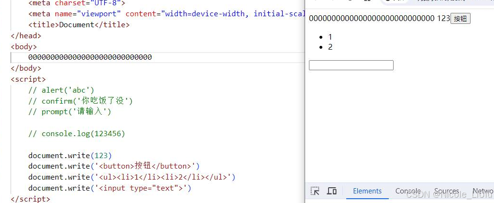Toggle the device toolbar icon in DevTools
Viewport: 494px width, 203px height.
[332, 191]
